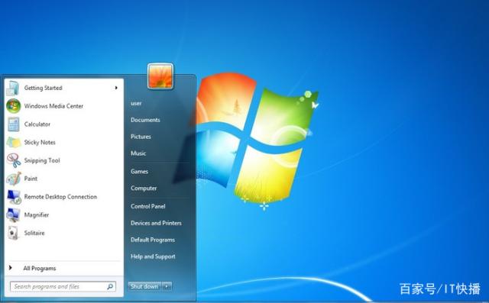
Task: Select the Paint text label
Action: 31,179
